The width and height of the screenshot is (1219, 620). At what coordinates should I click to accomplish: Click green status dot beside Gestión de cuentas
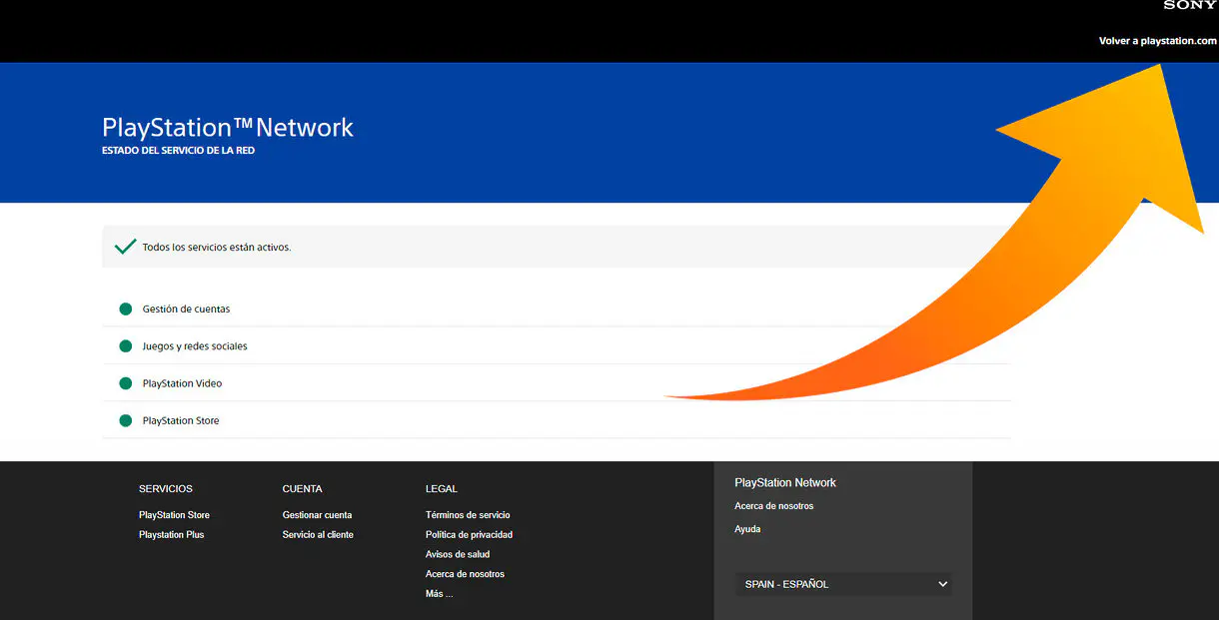pyautogui.click(x=125, y=310)
